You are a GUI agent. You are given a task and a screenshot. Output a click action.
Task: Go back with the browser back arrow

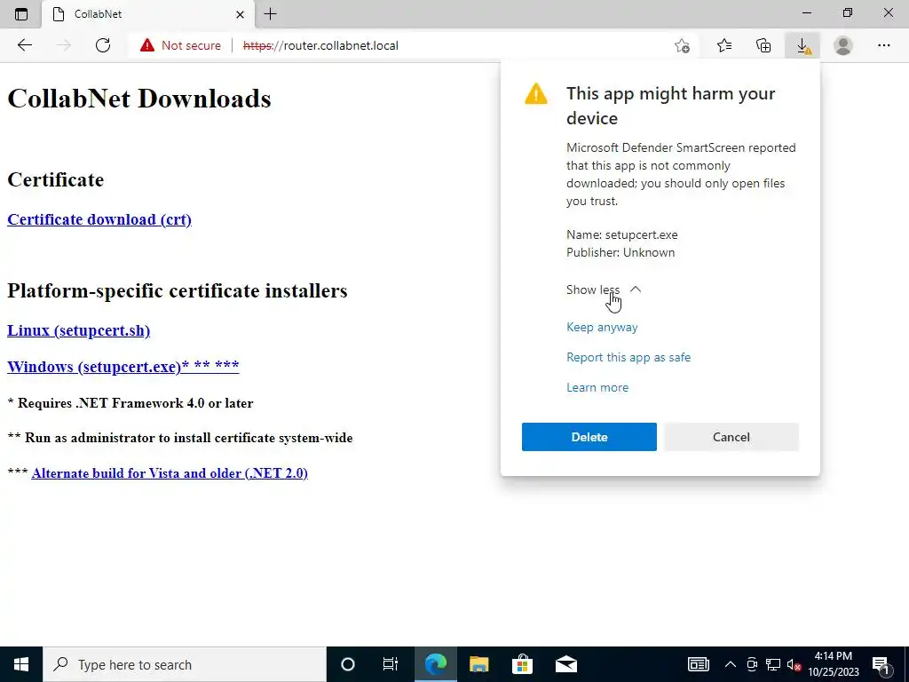tap(24, 45)
